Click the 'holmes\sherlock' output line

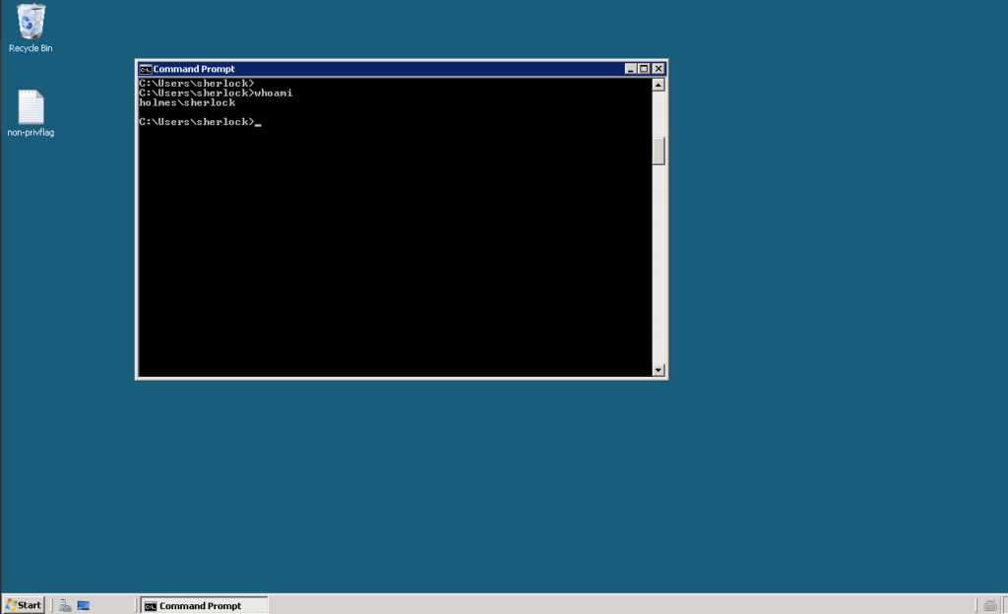[x=187, y=102]
